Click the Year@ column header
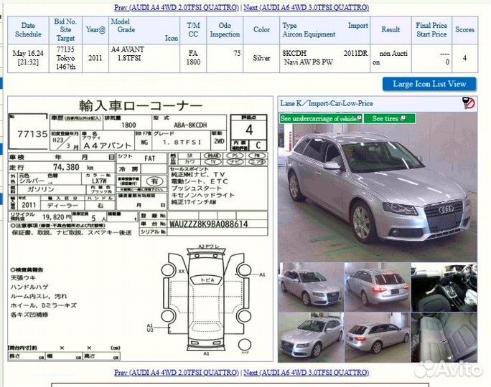This screenshot has width=491, height=387. coord(95,30)
